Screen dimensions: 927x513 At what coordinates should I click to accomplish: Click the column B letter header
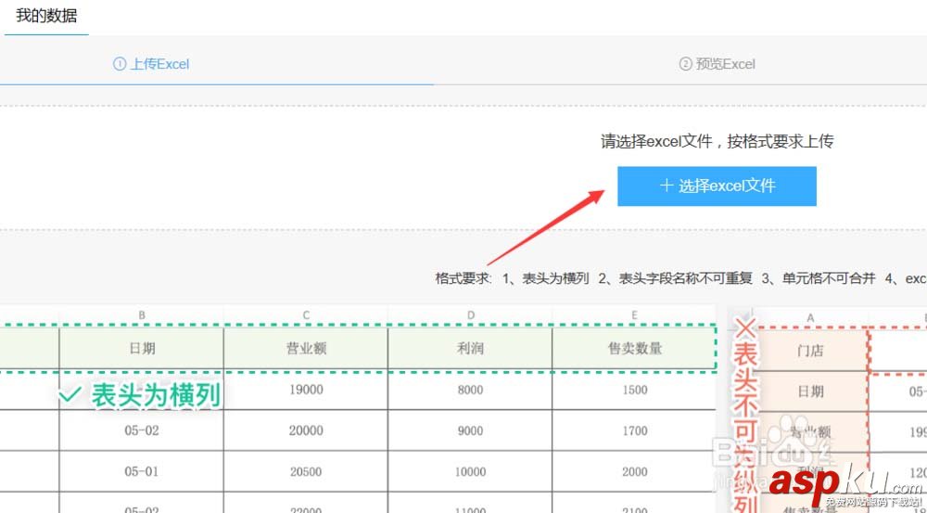click(142, 315)
